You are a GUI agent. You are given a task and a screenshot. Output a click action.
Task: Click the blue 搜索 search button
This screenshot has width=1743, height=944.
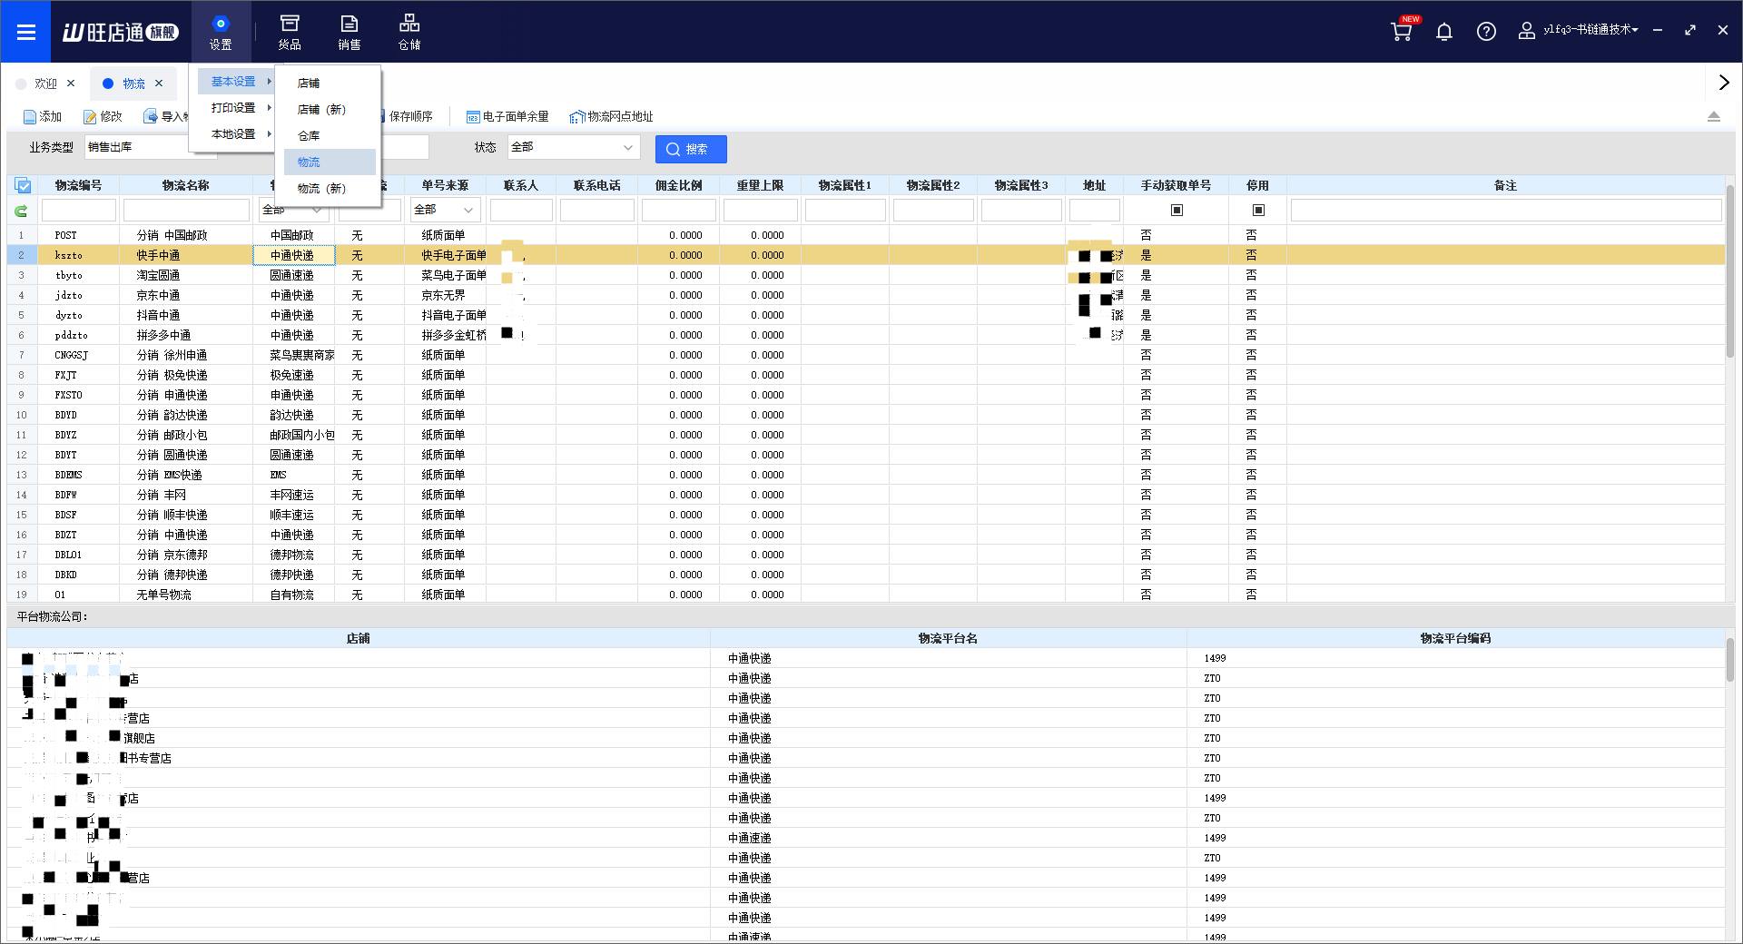(691, 149)
